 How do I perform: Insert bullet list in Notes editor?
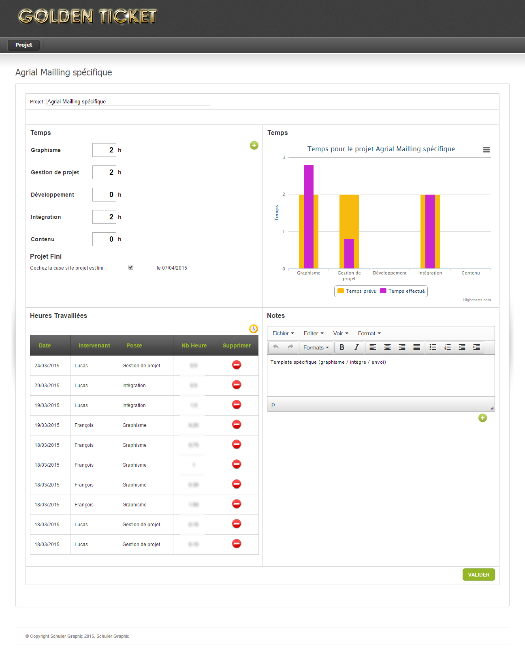(433, 347)
